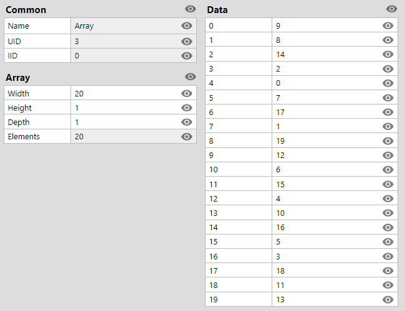Click the Name field containing Array
This screenshot has height=311, width=405.
click(x=133, y=26)
